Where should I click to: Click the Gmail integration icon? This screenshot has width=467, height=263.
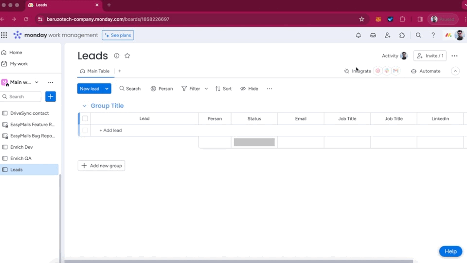click(395, 71)
